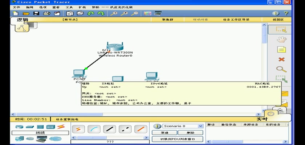
Task: Open the 文件 (File) menu
Action: click(17, 7)
